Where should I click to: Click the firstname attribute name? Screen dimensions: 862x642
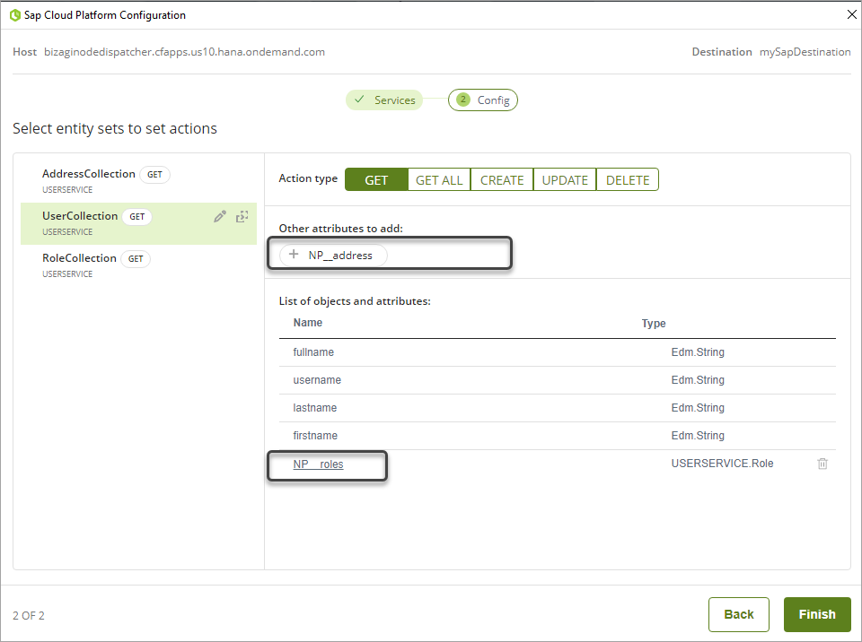point(315,436)
